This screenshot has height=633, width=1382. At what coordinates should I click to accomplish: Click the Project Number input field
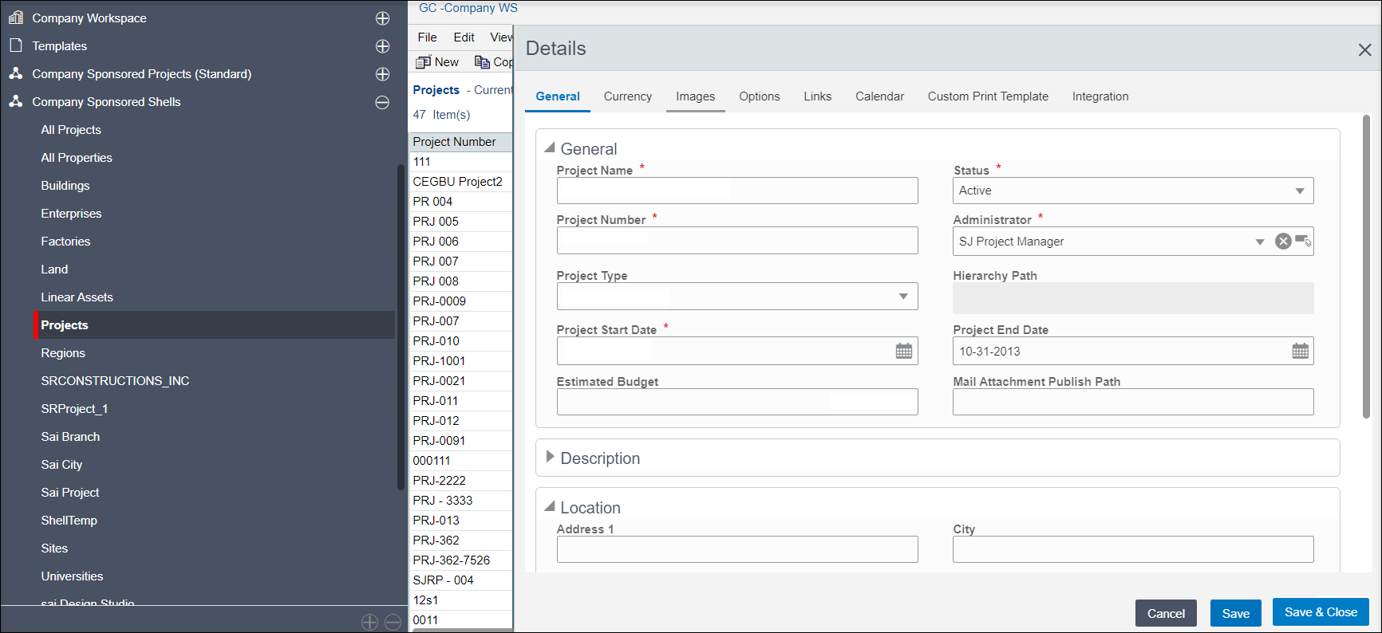(737, 241)
